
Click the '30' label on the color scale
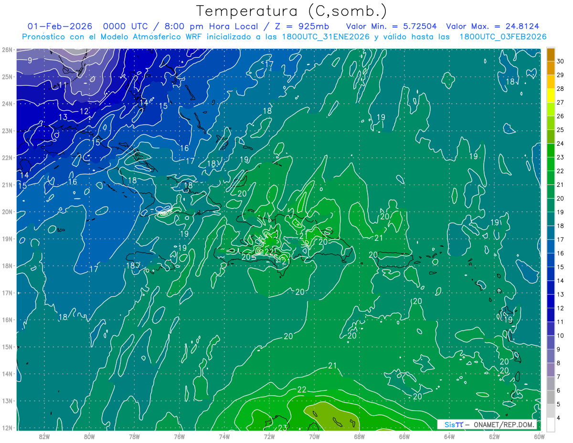coord(561,61)
